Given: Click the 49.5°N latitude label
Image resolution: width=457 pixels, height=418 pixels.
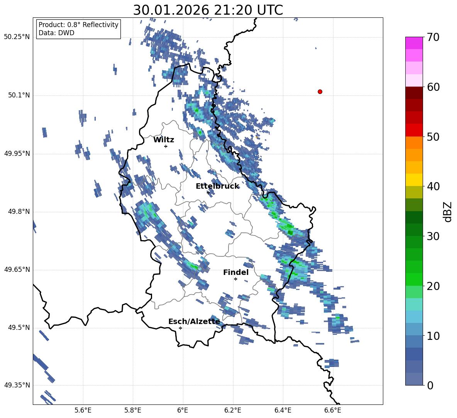Looking at the screenshot, I should [x=19, y=328].
